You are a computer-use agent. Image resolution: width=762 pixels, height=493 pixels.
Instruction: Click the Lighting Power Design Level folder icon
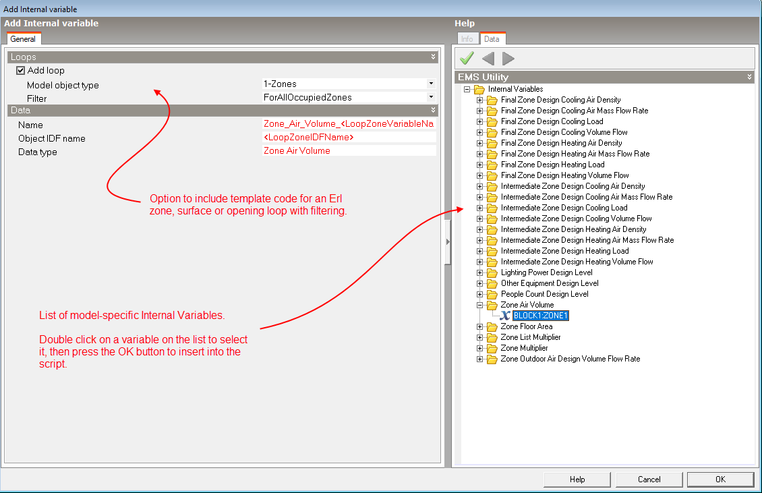(492, 272)
